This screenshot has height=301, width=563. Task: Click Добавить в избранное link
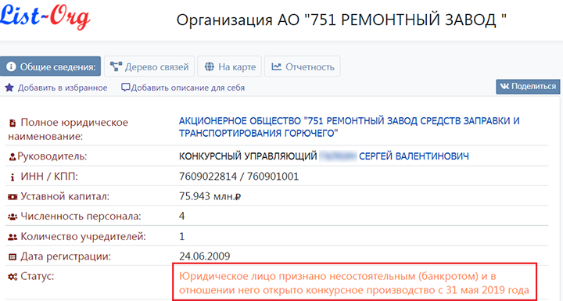point(63,88)
